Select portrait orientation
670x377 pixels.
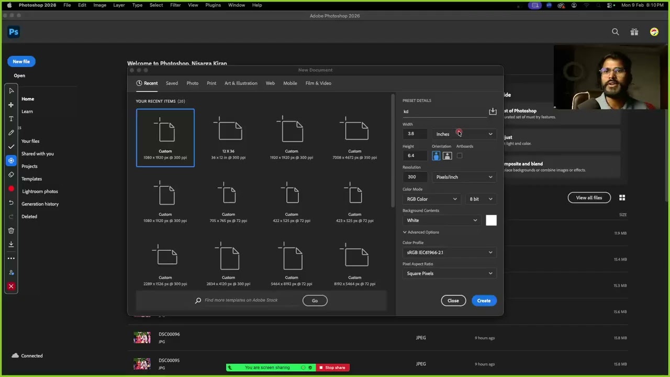(x=436, y=156)
